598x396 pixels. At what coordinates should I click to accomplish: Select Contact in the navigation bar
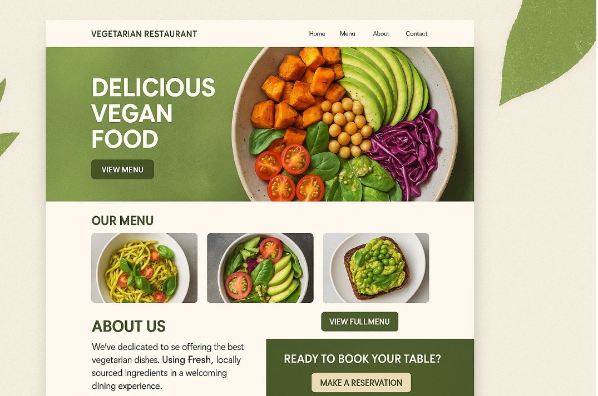click(417, 33)
